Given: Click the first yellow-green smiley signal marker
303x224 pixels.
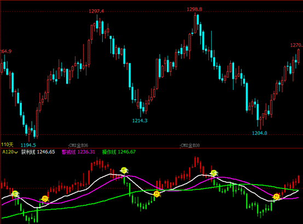Looking at the screenshot, I should pyautogui.click(x=15, y=194).
